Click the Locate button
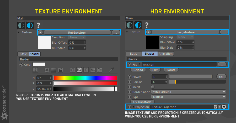236x123 pixels. click(171, 70)
